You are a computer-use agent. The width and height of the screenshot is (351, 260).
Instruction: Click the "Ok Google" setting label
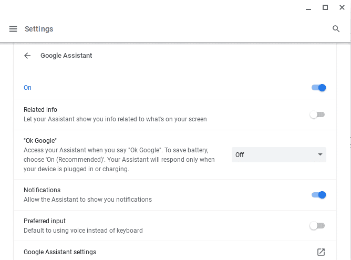point(40,141)
